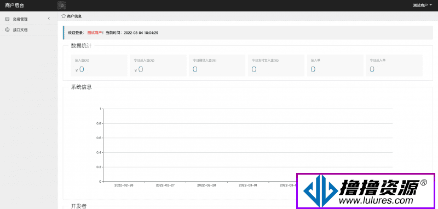Collapse the 交易管理 menu chevron
The width and height of the screenshot is (438, 209).
[49, 19]
